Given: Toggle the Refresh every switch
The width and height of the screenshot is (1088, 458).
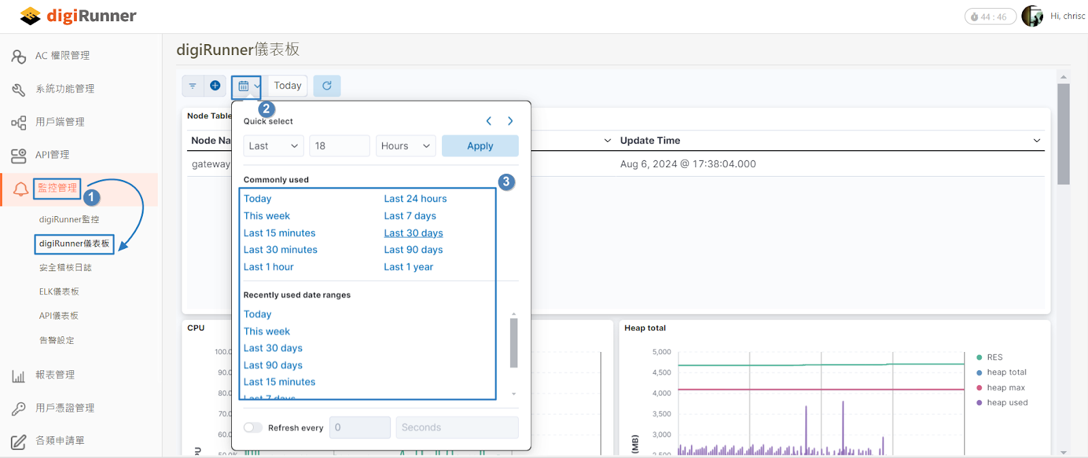Looking at the screenshot, I should click(253, 427).
